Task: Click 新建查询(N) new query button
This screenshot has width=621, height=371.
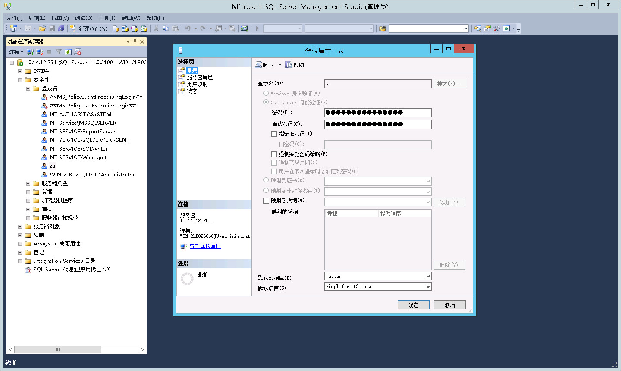Action: pos(89,28)
